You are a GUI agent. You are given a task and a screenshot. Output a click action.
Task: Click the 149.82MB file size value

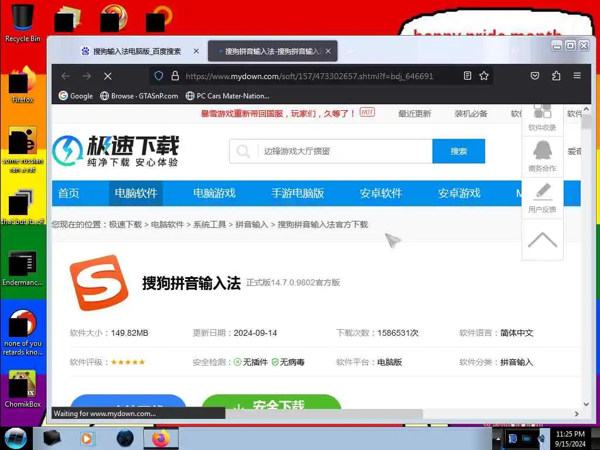[x=129, y=333]
